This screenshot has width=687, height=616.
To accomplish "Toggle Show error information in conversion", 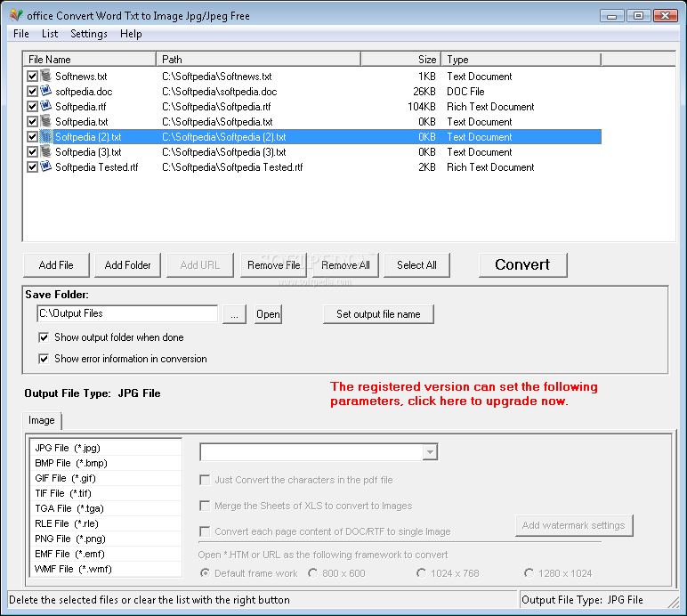I will pos(44,359).
